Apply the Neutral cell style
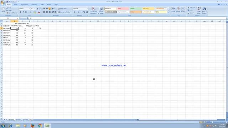This screenshot has width=228, height=128. pyautogui.click(x=148, y=9)
